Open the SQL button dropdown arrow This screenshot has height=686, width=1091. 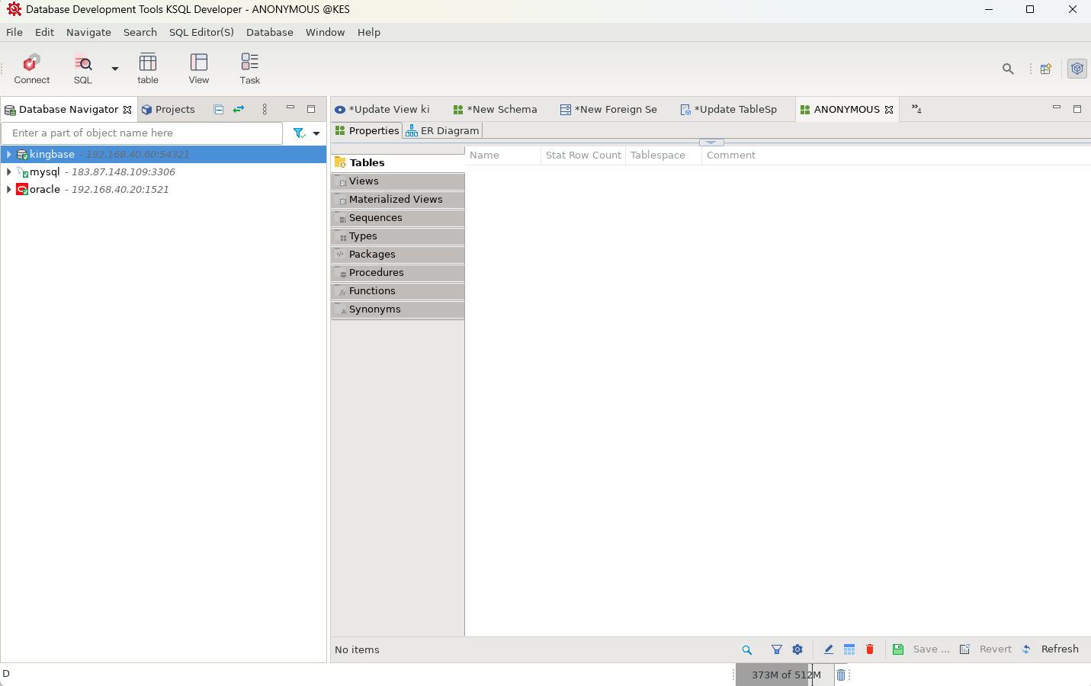coord(115,69)
